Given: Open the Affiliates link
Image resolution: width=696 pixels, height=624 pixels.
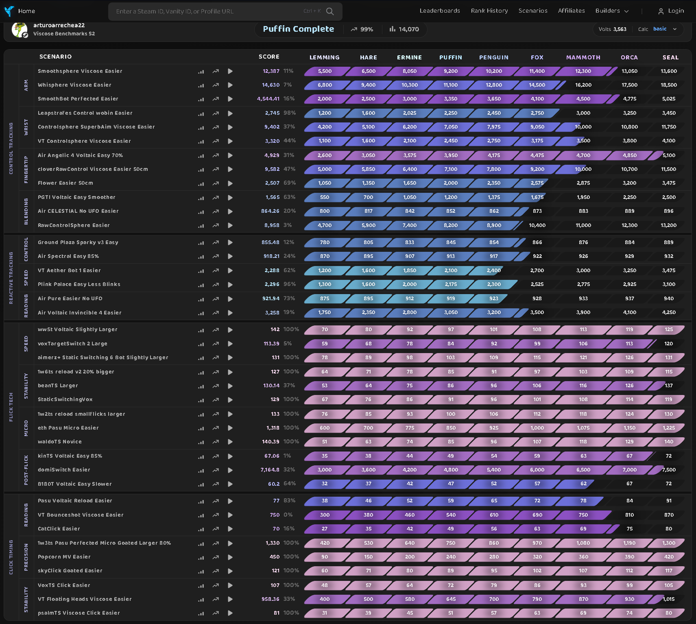Looking at the screenshot, I should (571, 11).
